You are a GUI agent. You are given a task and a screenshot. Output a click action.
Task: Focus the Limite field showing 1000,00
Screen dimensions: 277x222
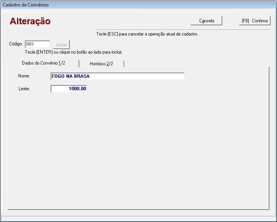coord(69,89)
